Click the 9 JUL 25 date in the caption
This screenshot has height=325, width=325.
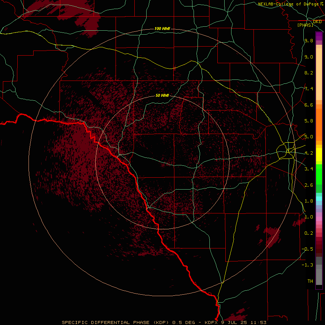234,322
